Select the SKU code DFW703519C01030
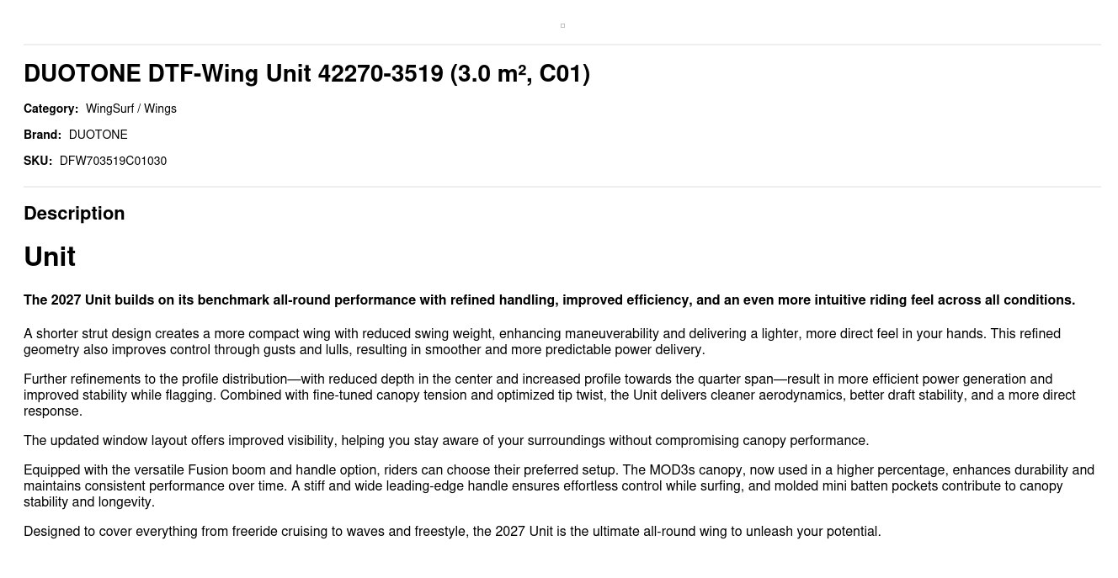Screen dimensions: 1118x578 pyautogui.click(x=113, y=161)
